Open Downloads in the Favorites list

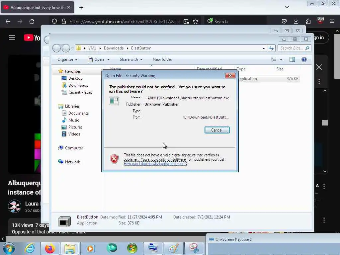[78, 85]
